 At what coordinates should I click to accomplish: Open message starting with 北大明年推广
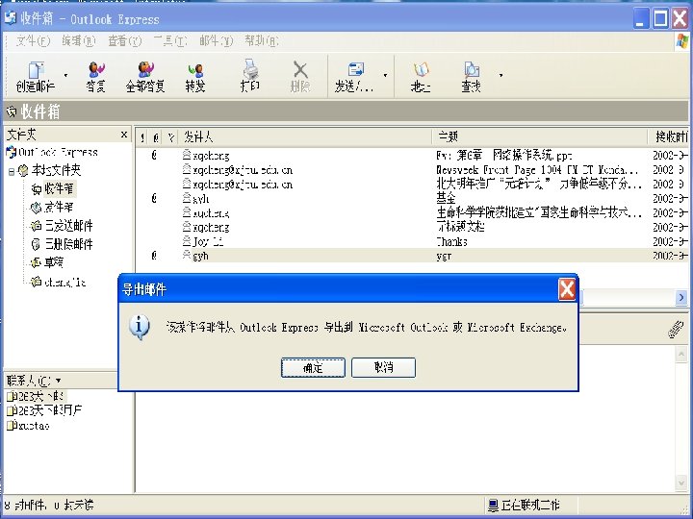[x=412, y=184]
